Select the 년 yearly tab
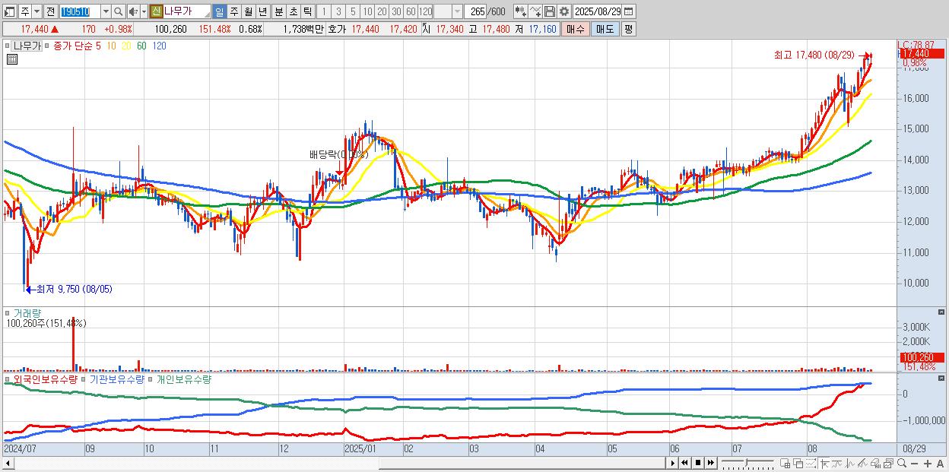This screenshot has width=949, height=472. (x=262, y=11)
